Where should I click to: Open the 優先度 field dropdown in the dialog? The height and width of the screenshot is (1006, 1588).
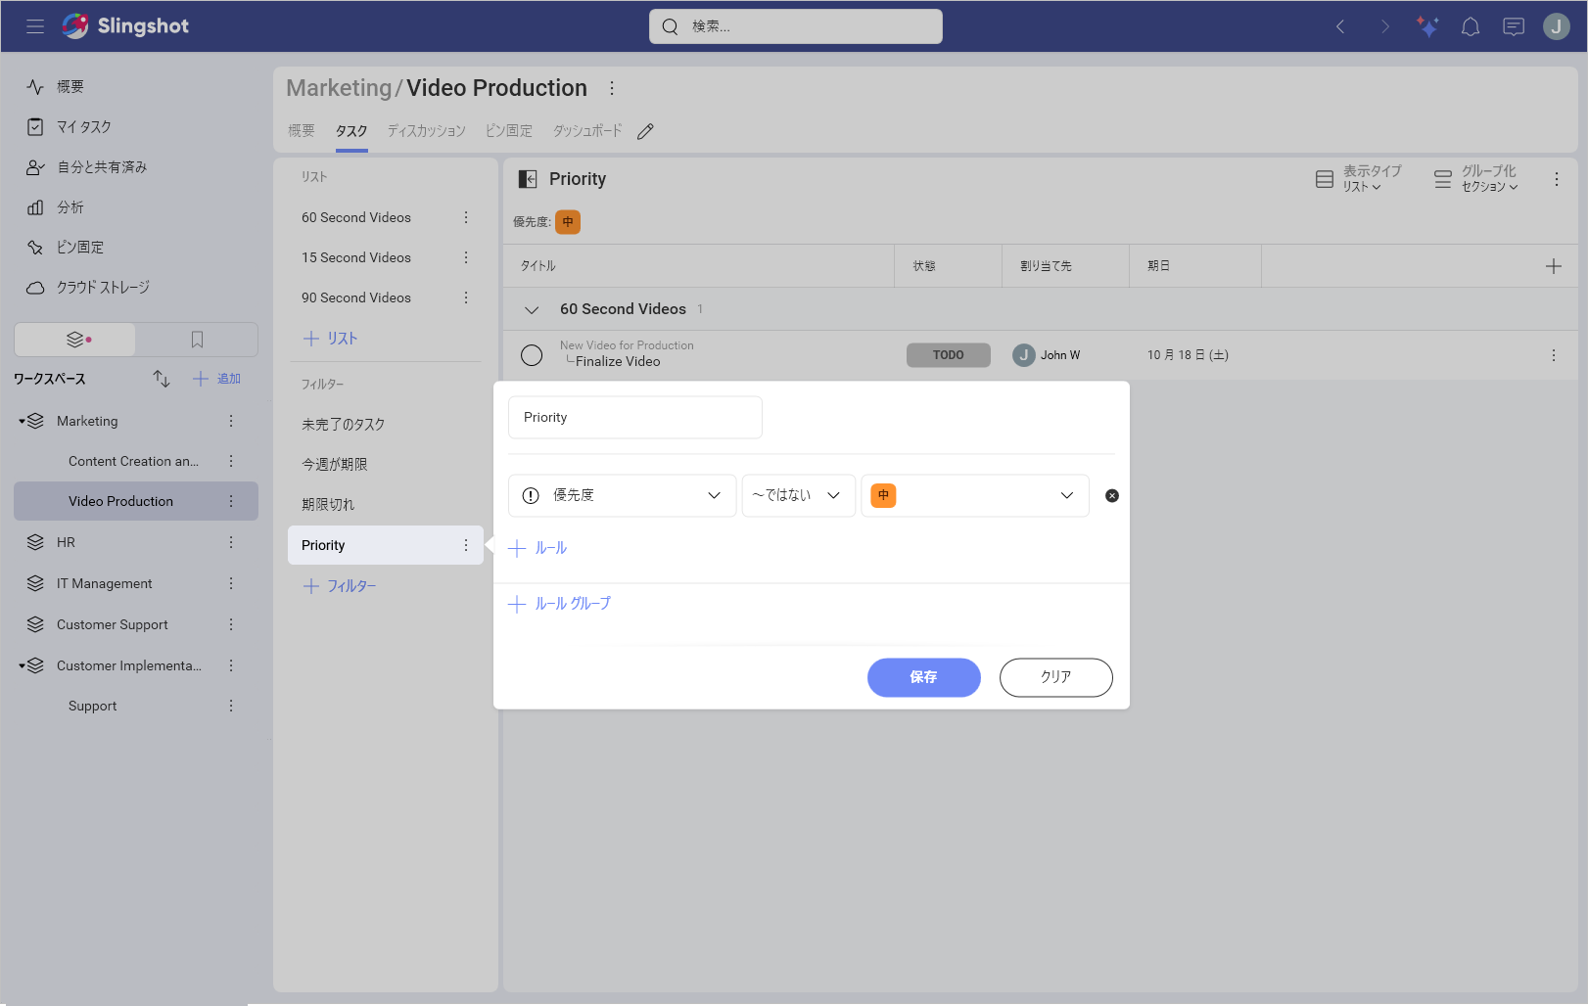[x=622, y=495]
